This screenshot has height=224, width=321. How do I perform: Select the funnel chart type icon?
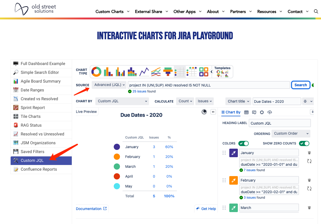(x=168, y=72)
